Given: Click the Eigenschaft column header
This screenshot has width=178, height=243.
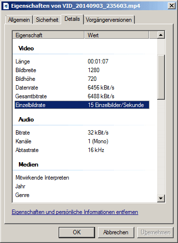Looking at the screenshot, I should pyautogui.click(x=49, y=35).
